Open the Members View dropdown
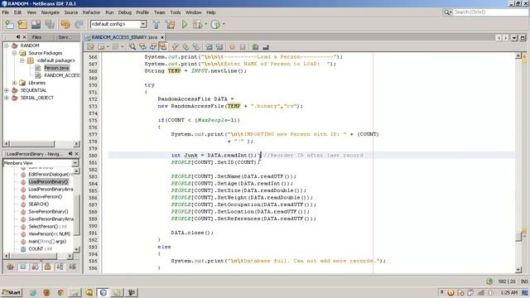 tap(75, 163)
